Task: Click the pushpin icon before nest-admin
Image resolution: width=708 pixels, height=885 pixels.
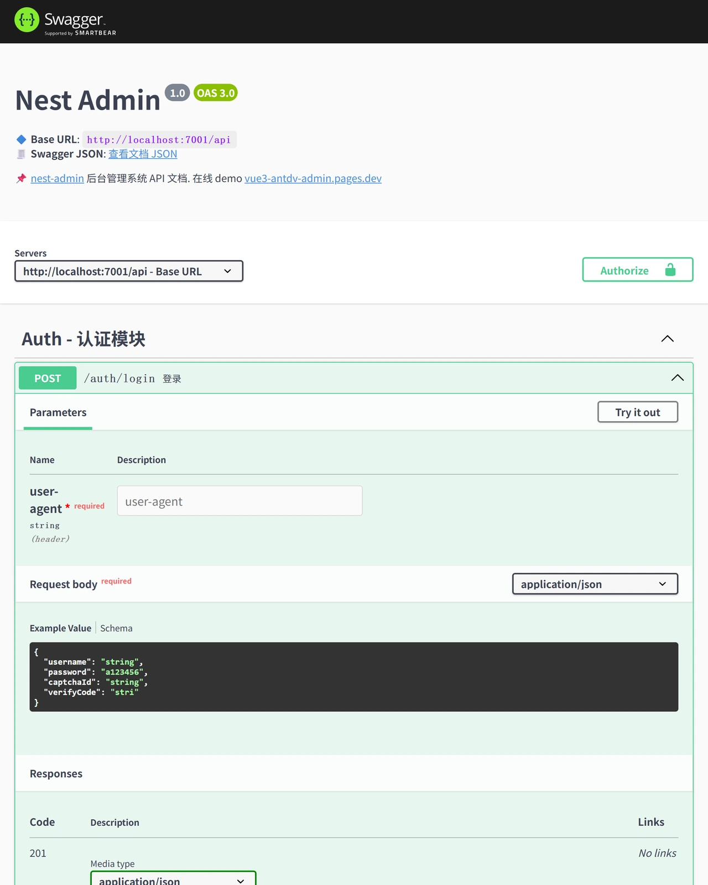Action: [x=22, y=178]
